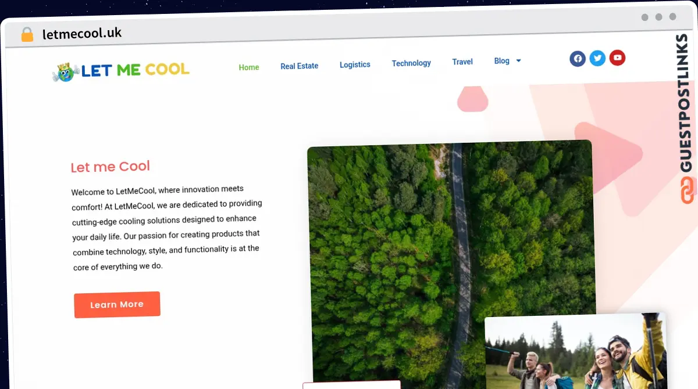Image resolution: width=698 pixels, height=389 pixels.
Task: Click the Let me Cool heading
Action: click(110, 167)
